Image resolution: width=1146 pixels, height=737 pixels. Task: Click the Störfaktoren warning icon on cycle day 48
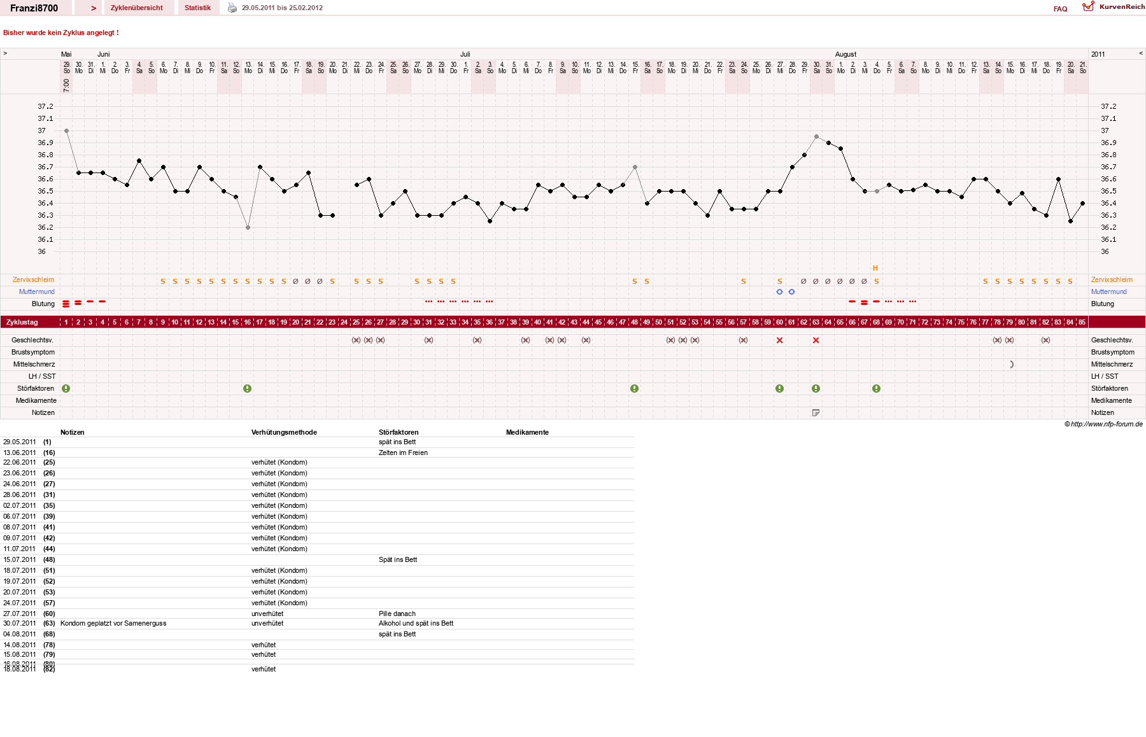click(634, 388)
